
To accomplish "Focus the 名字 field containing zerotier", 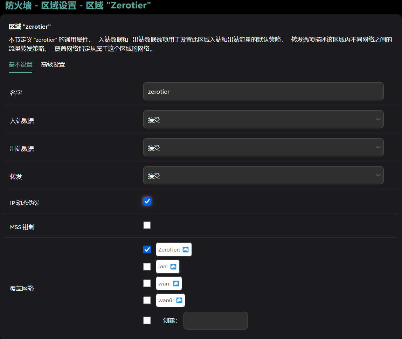I will [263, 92].
